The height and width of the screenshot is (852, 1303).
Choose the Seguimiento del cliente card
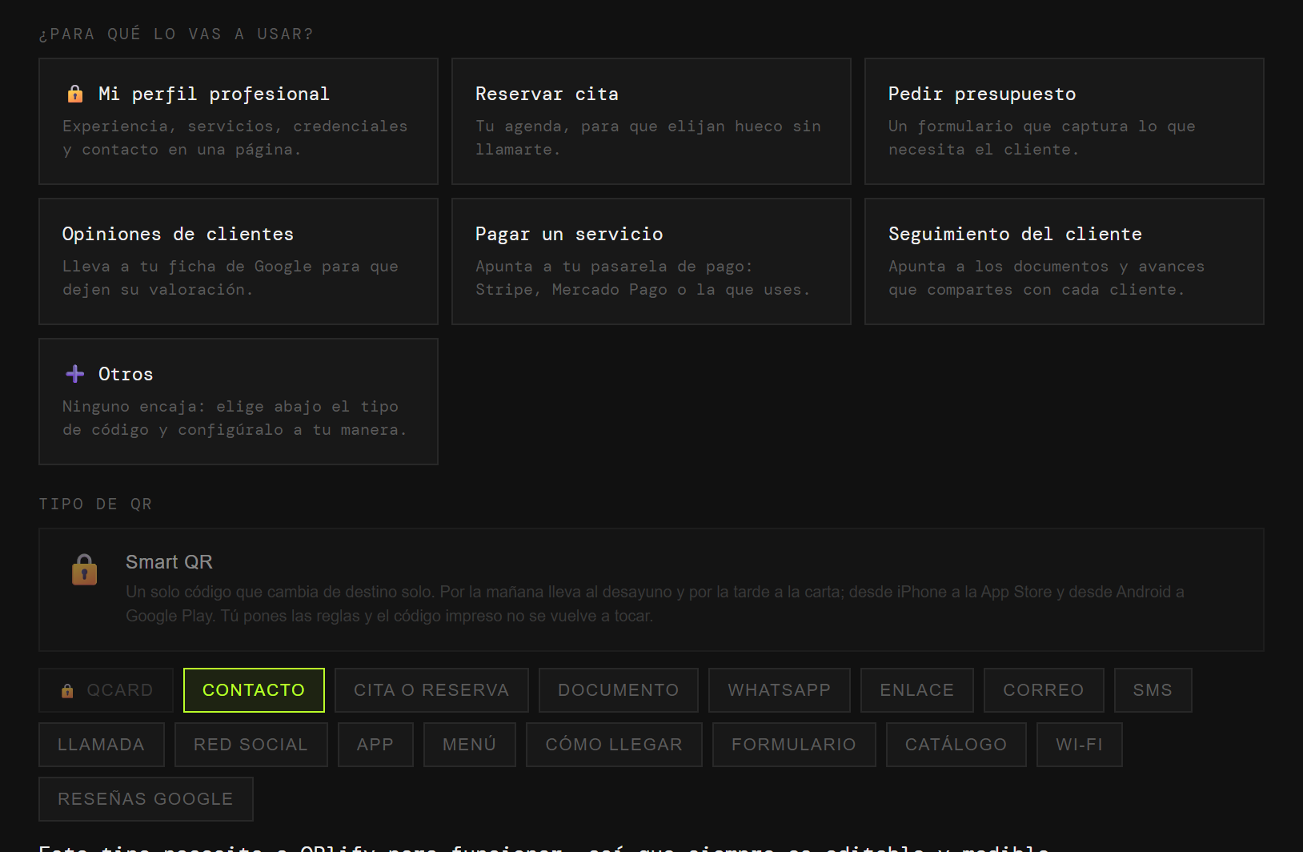(1064, 261)
